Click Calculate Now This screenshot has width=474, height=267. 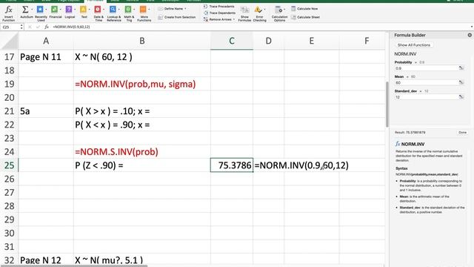point(304,9)
